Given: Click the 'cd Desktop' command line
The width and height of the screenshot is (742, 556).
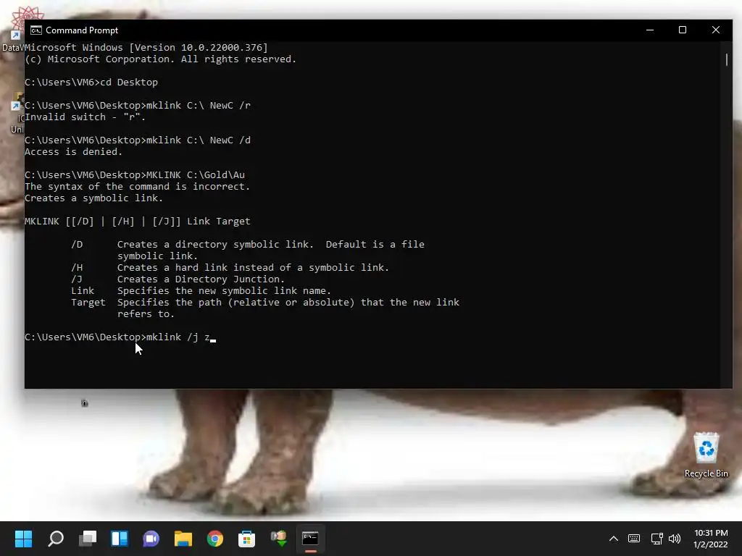Looking at the screenshot, I should [x=91, y=83].
